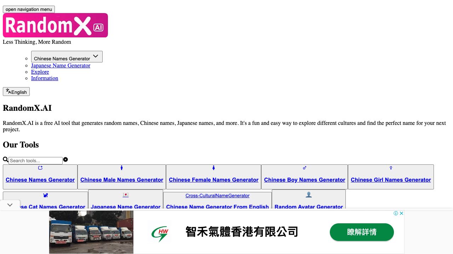Click the Japan flag icon on Japanese Name Generator
The height and width of the screenshot is (254, 453).
coord(126,195)
